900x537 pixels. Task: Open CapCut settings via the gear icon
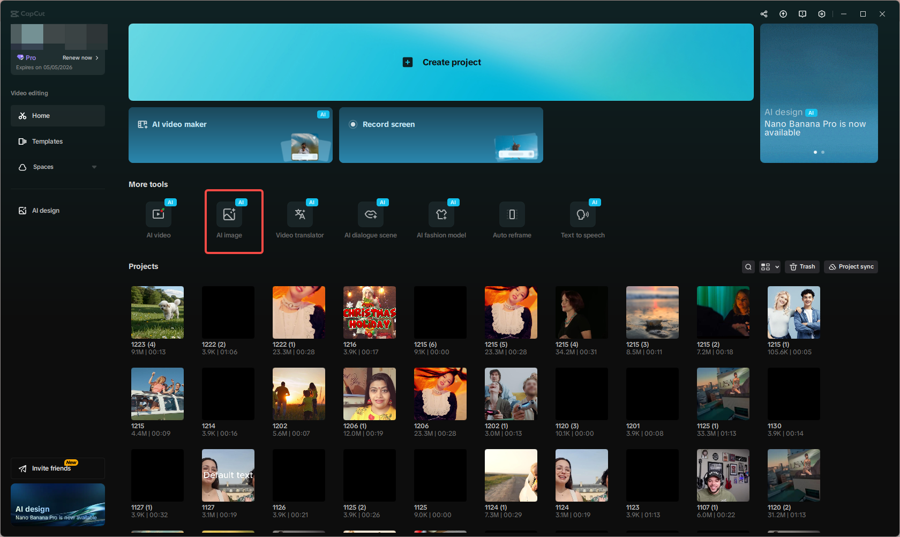point(822,14)
